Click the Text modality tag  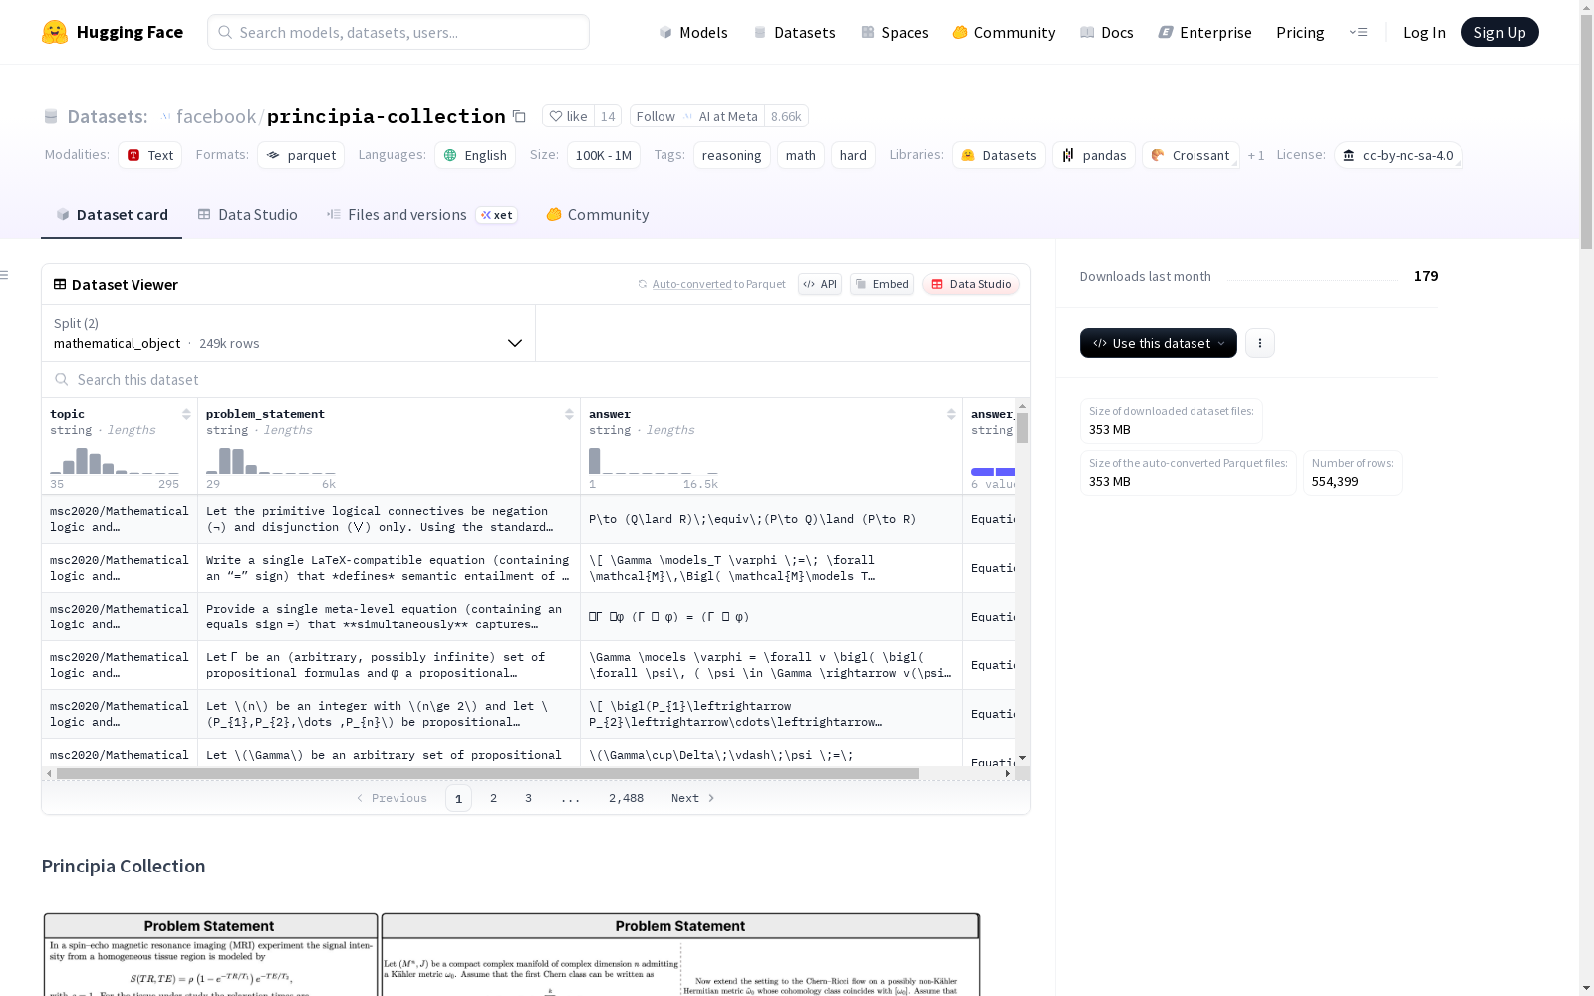150,155
